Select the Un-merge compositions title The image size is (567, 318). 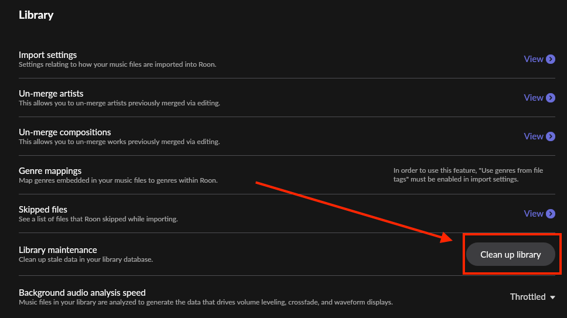(x=64, y=132)
